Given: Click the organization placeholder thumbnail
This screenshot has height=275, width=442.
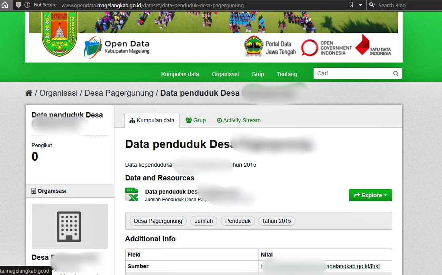Looking at the screenshot, I should tap(69, 226).
